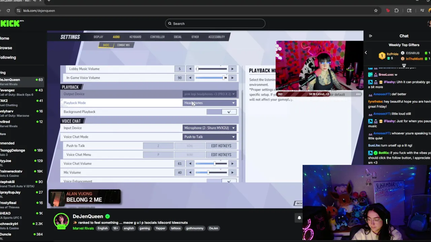
Task: Reload the page in the browser
Action: click(8, 10)
